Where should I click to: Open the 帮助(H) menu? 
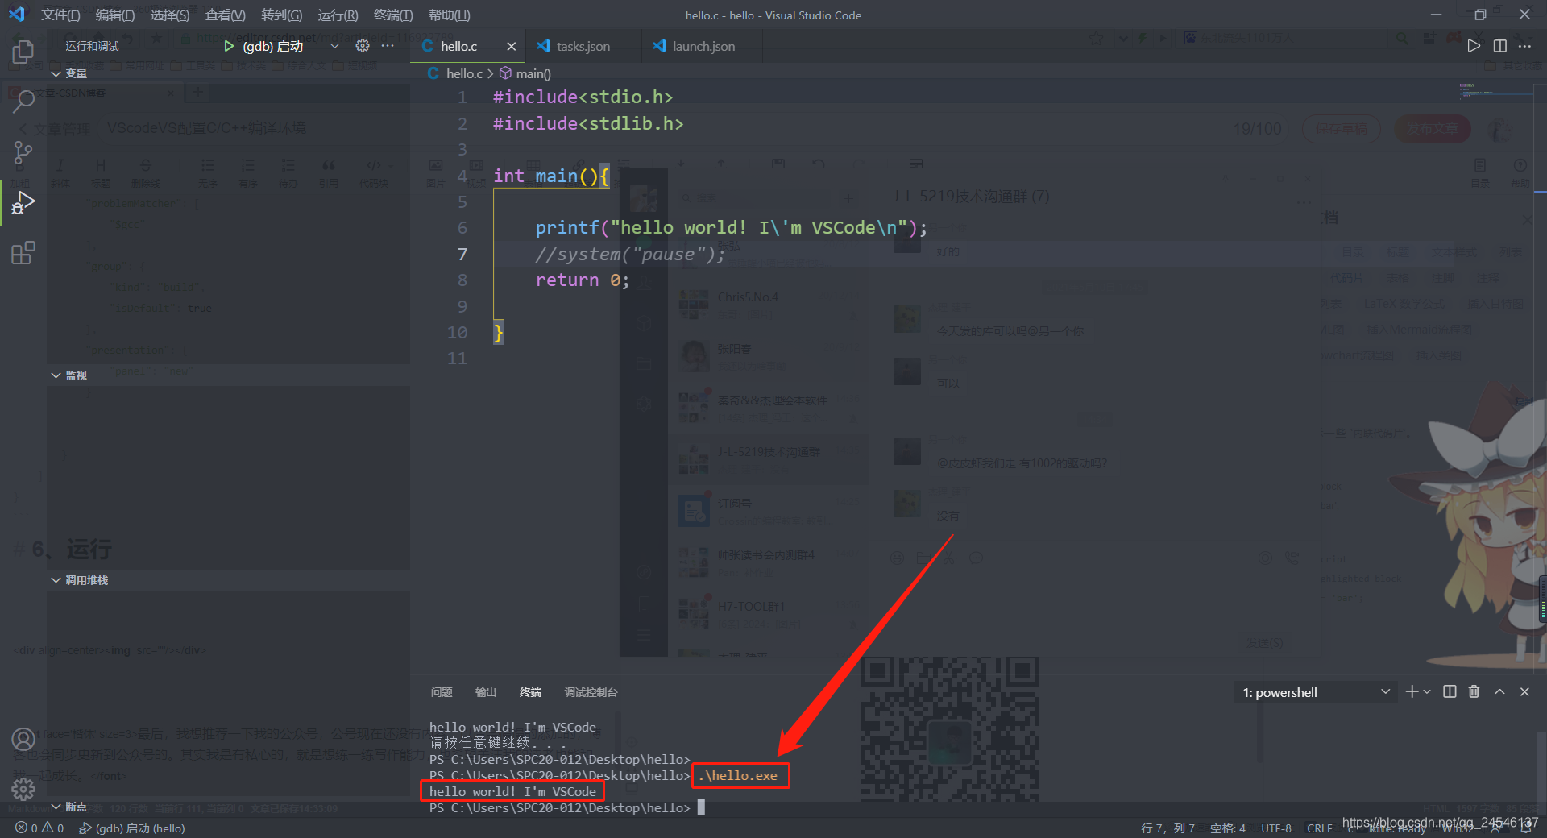coord(449,15)
